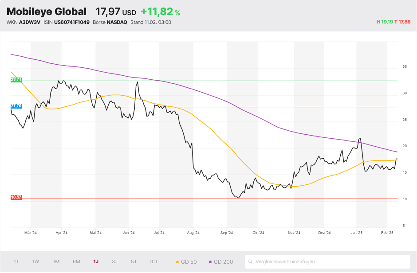The height and width of the screenshot is (273, 417).
Task: Click the Nov '24 axis label
Action: [x=294, y=233]
